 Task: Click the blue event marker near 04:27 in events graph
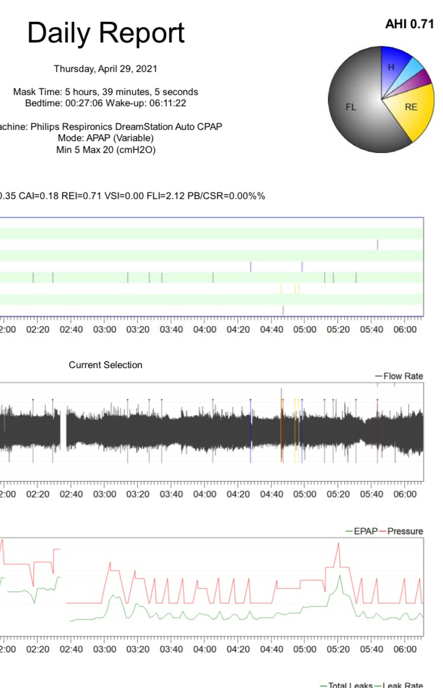(x=250, y=267)
